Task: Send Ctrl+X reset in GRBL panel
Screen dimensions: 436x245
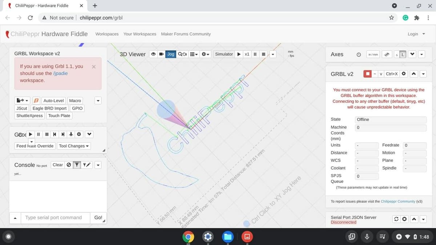Action: point(392,74)
